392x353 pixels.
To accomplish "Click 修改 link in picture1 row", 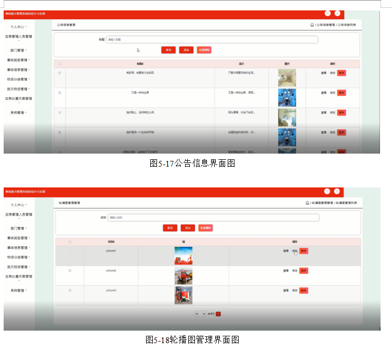I will 295,251.
